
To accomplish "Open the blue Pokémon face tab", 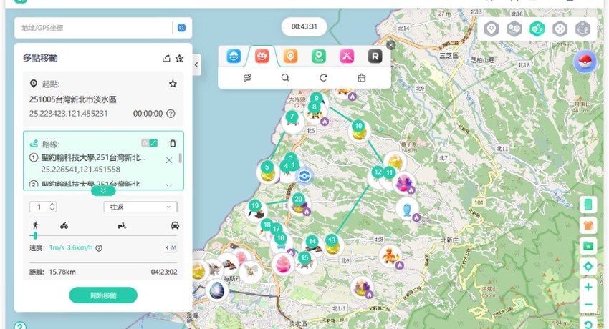I will point(234,57).
